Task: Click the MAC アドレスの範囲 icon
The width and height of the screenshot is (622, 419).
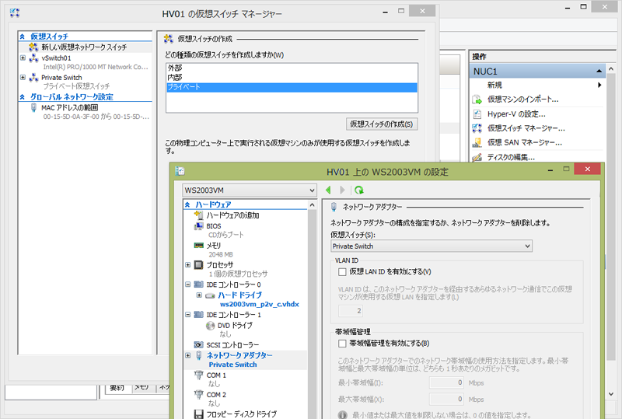Action: tap(34, 107)
